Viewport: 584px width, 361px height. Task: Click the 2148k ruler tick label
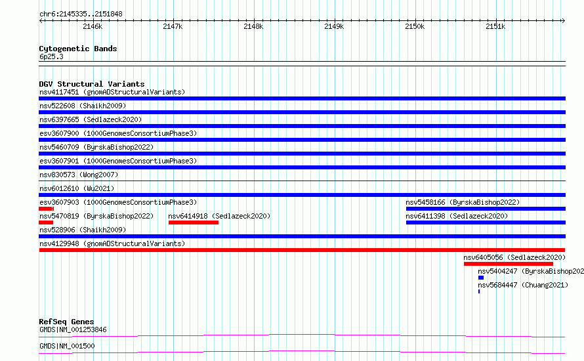pos(253,26)
